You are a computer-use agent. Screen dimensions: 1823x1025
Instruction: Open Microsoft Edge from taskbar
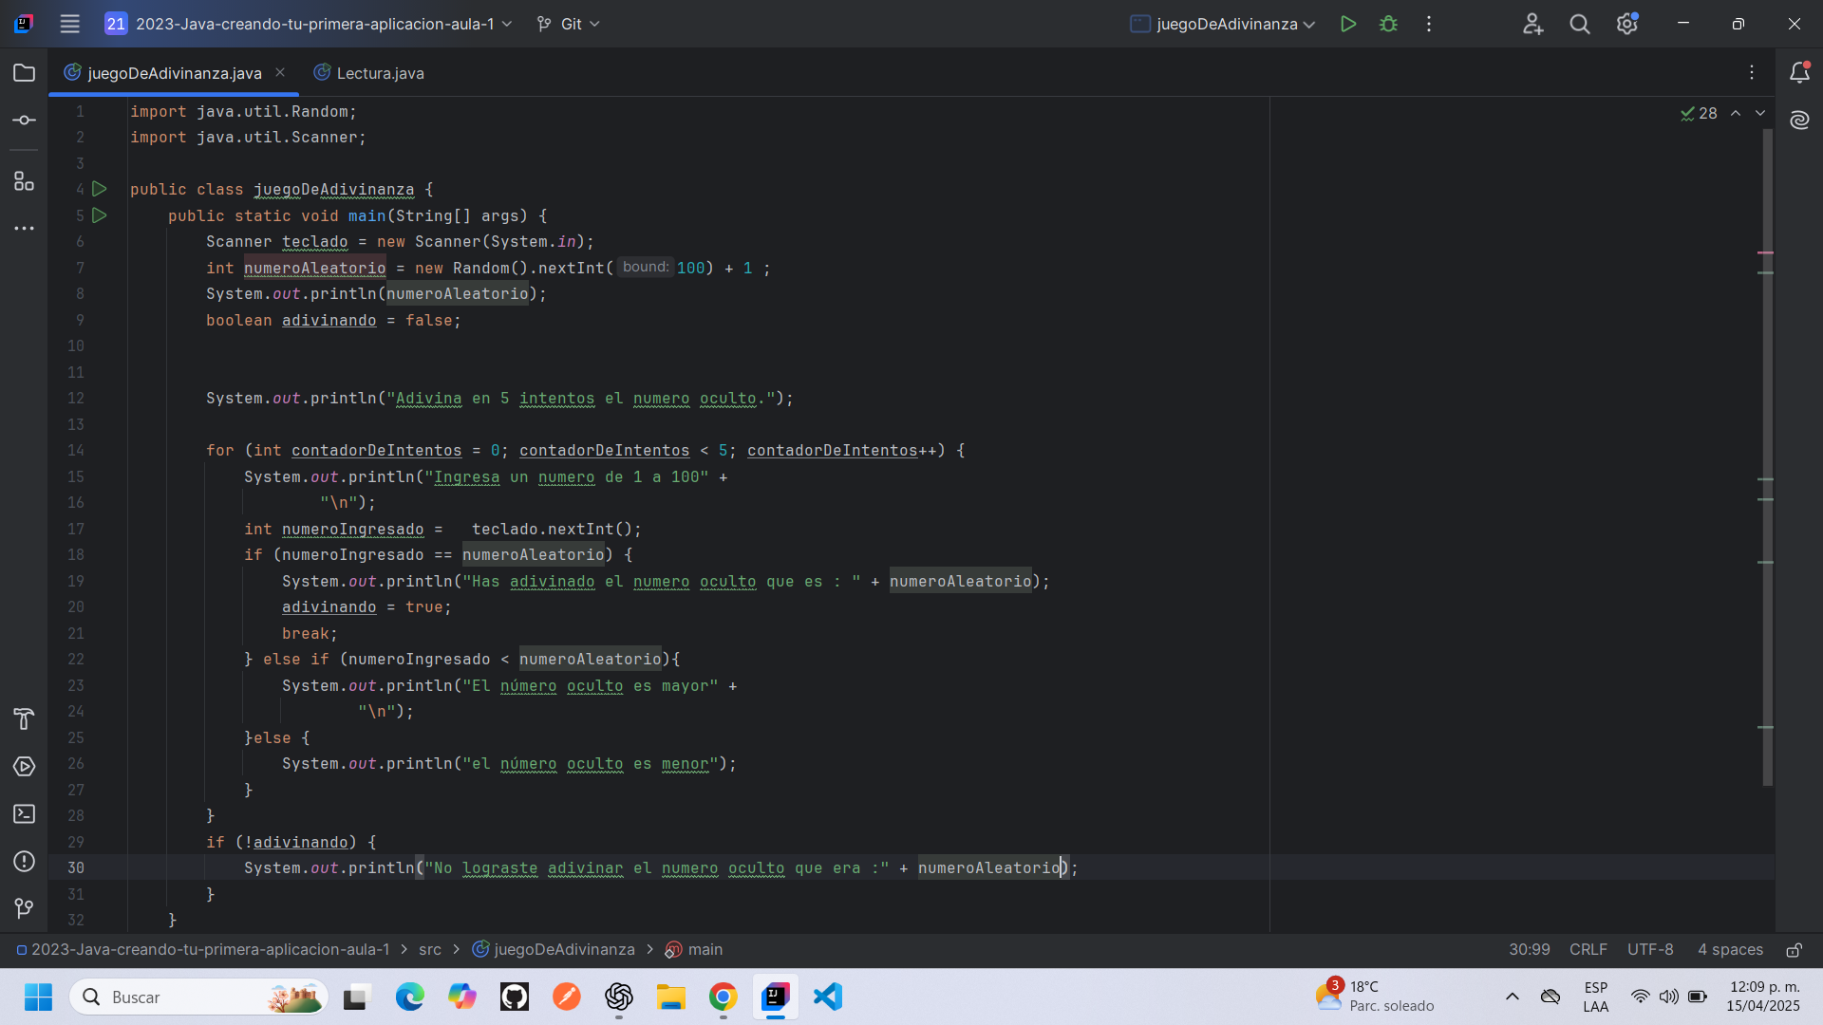pos(409,997)
